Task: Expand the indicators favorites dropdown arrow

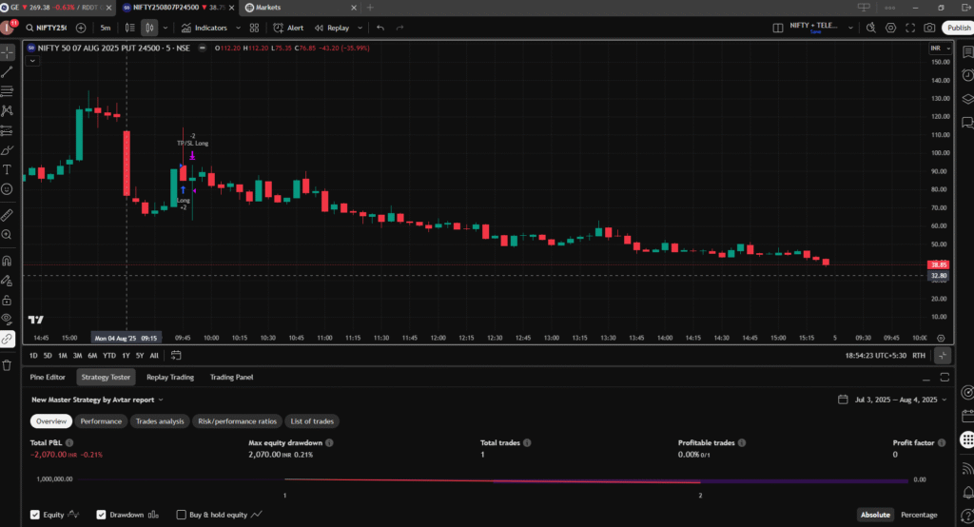Action: click(x=238, y=28)
